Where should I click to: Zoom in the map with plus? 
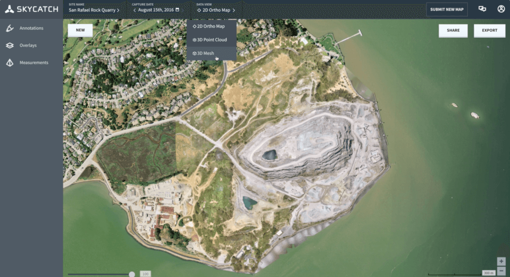pos(501,261)
